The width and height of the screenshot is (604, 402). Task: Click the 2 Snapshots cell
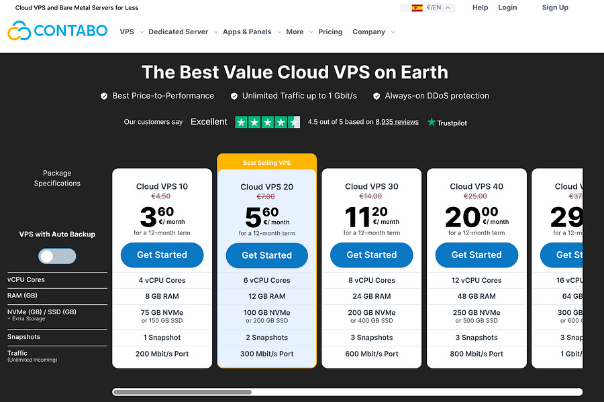coord(267,338)
